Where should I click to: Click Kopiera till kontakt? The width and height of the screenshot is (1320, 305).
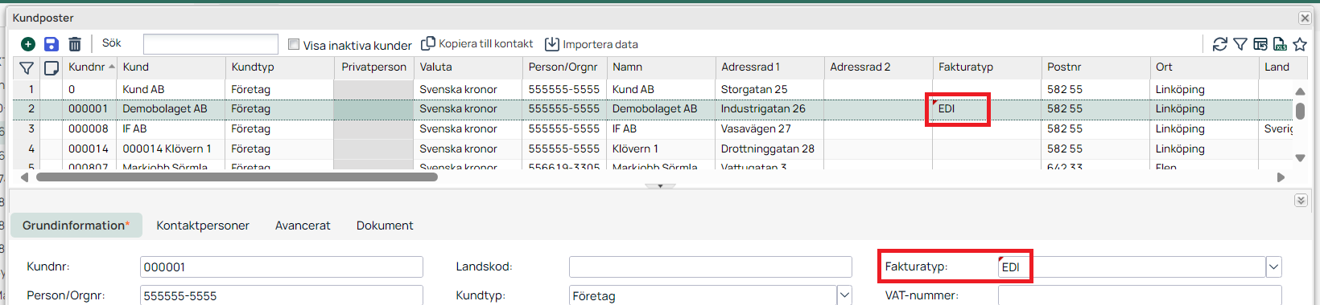pos(477,44)
